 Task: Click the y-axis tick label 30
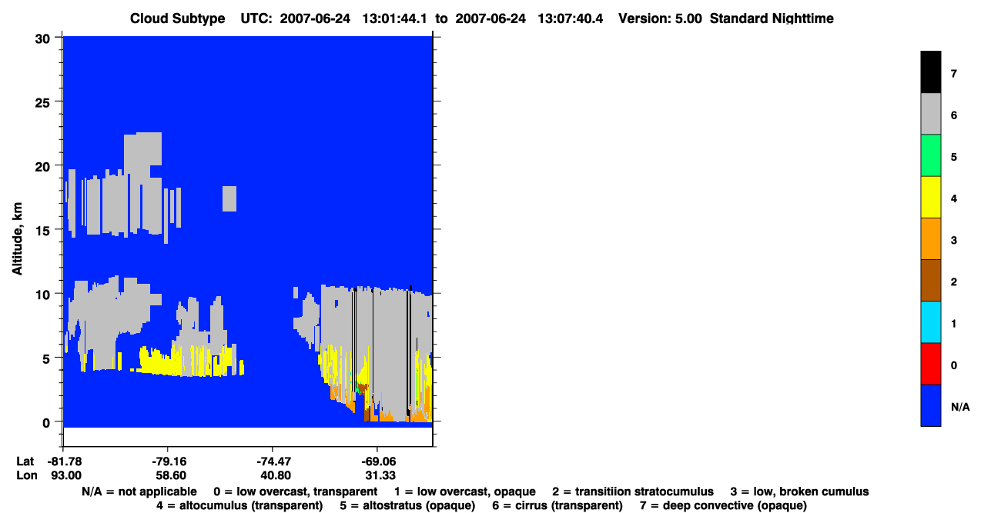coord(45,38)
